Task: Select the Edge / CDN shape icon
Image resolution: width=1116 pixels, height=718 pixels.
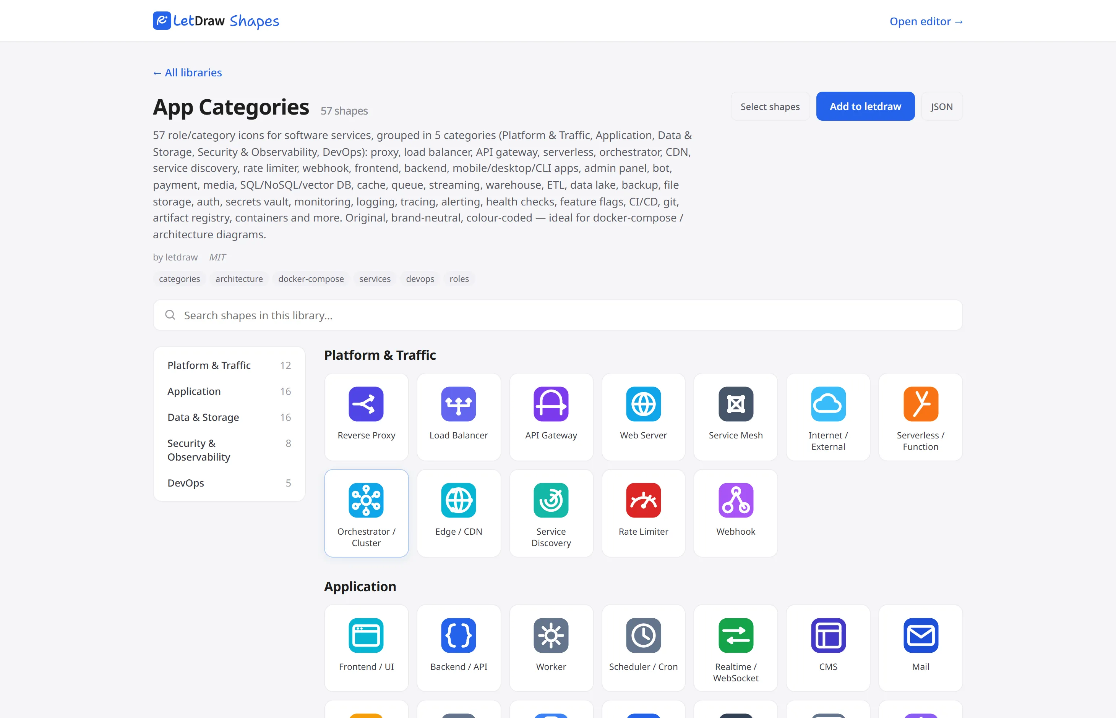Action: pyautogui.click(x=458, y=500)
